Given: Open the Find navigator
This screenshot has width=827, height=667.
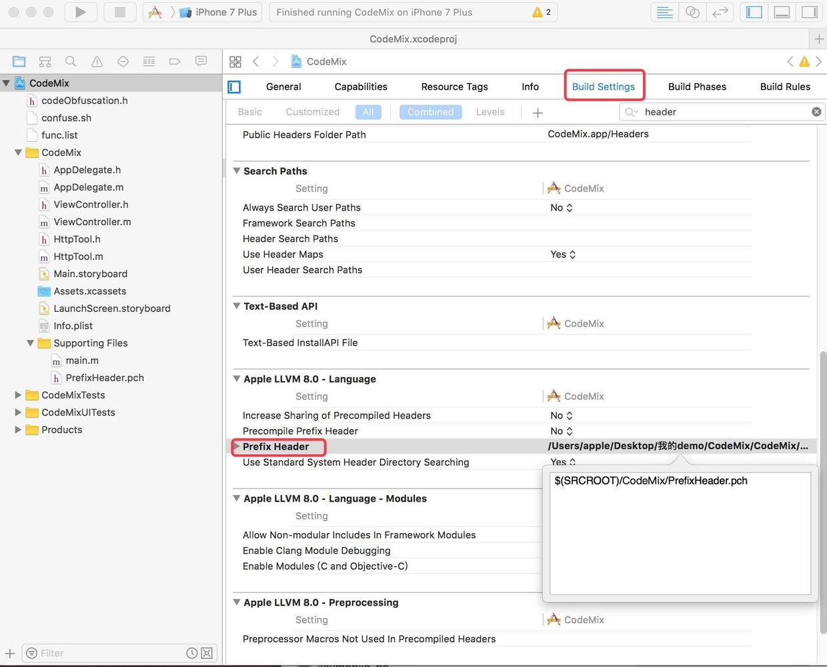Looking at the screenshot, I should 71,61.
